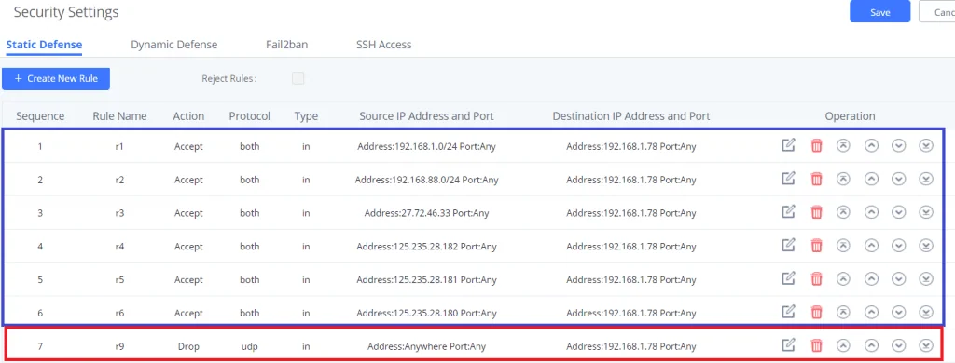Open the Dynamic Defense tab

(174, 45)
